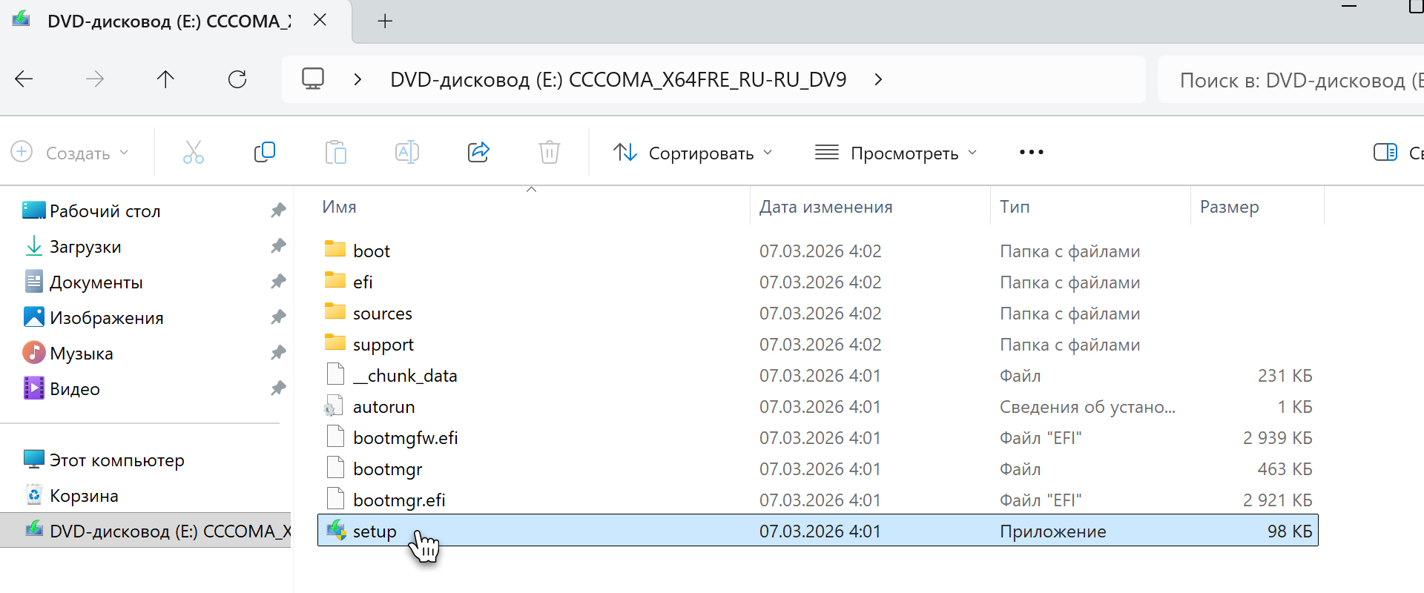1424x593 pixels.
Task: Click the Share icon in toolbar
Action: (x=478, y=153)
